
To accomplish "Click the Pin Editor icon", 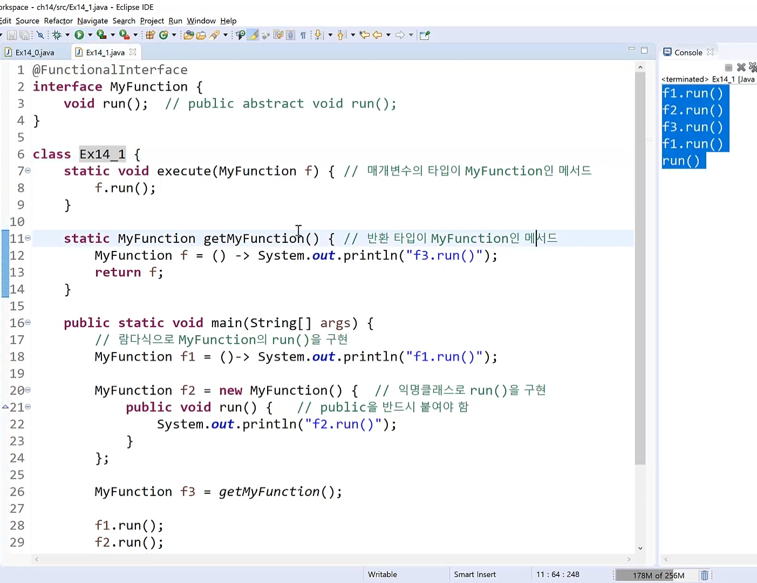I will point(425,35).
